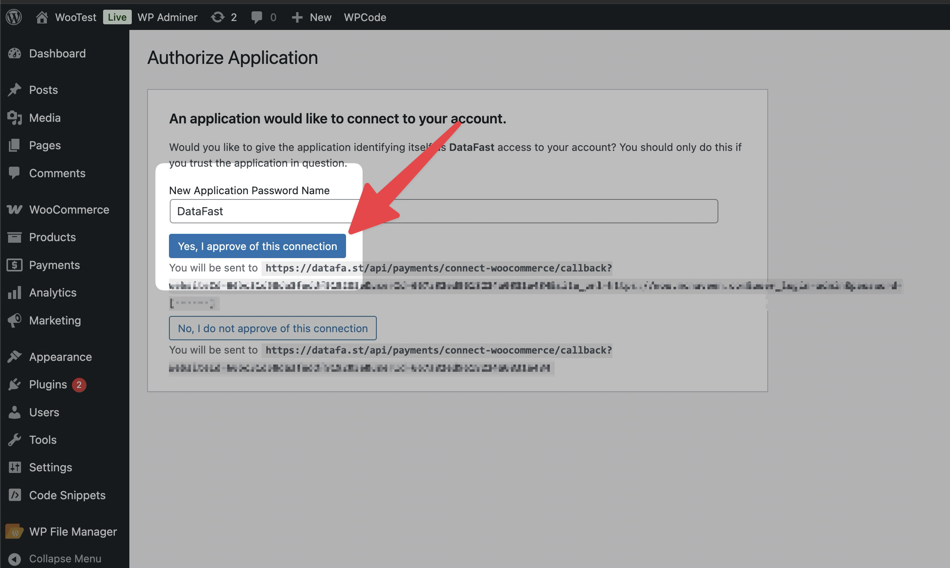Image resolution: width=950 pixels, height=568 pixels.
Task: Click the WP File Manager folder icon
Action: (x=15, y=532)
